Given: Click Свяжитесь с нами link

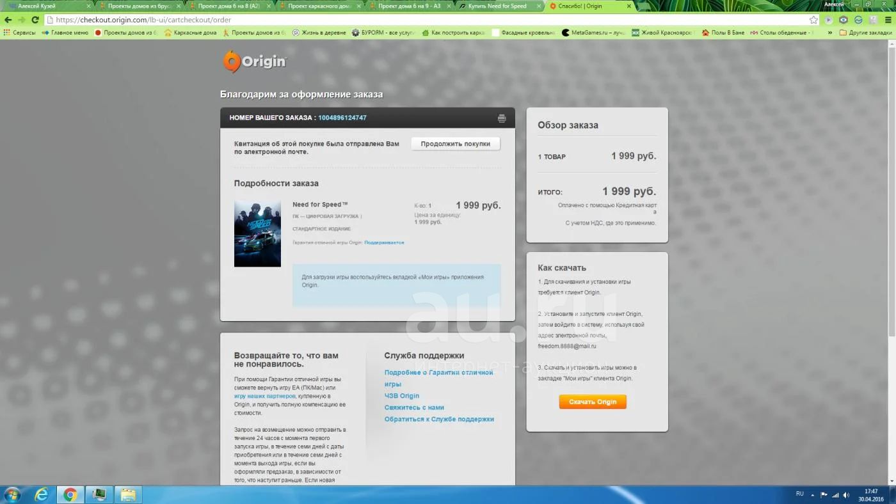Looking at the screenshot, I should pyautogui.click(x=414, y=407).
